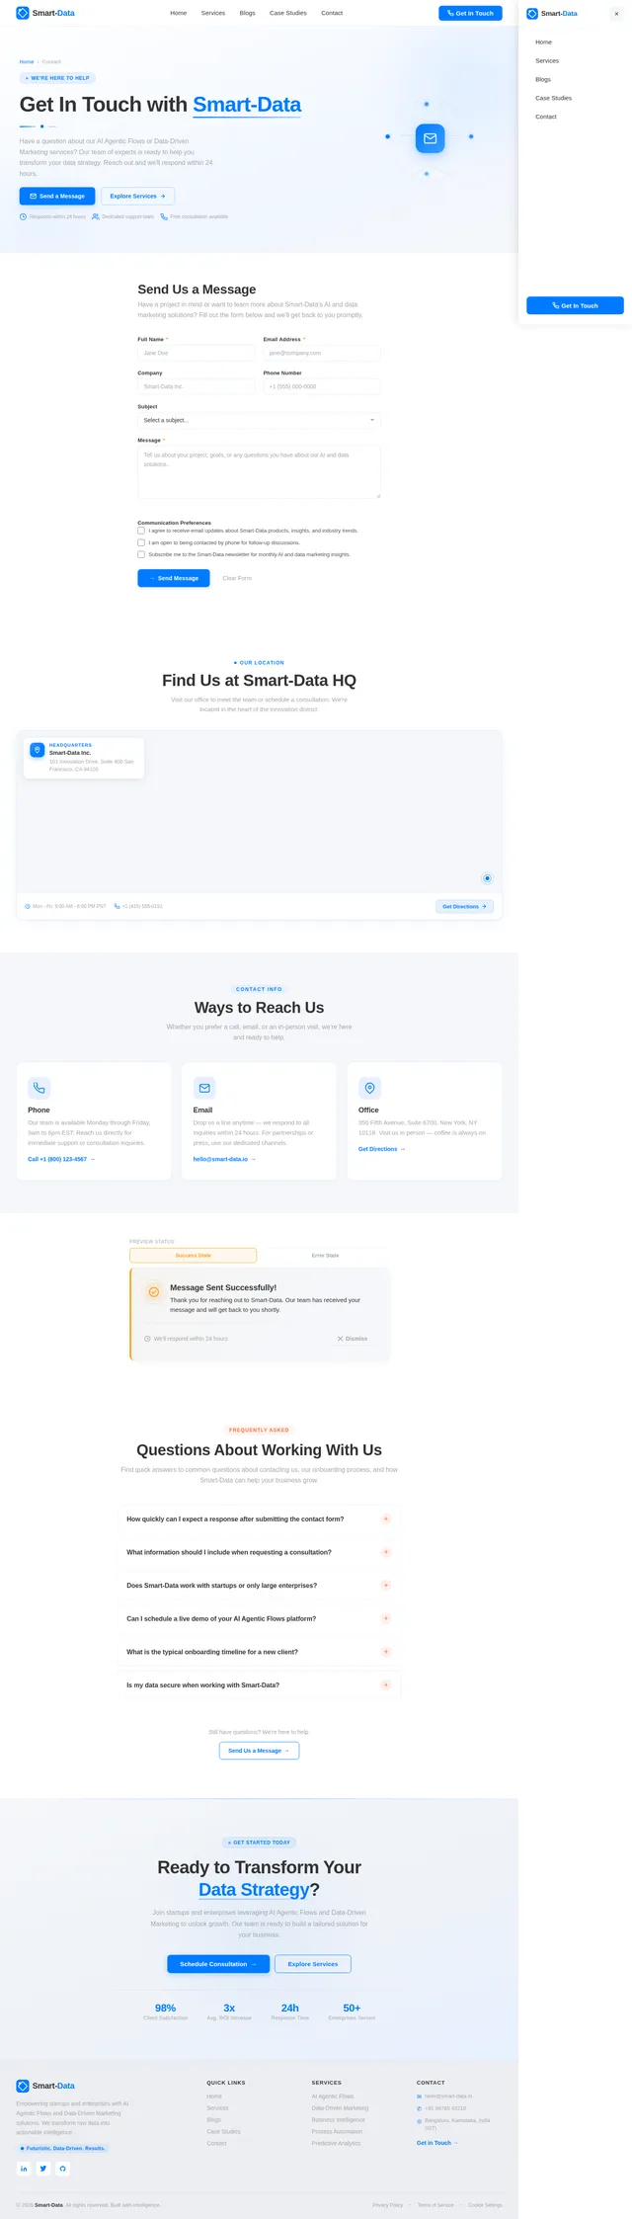Screen dimensions: 632x2219
Task: Click Get Directions on the map card
Action: tap(464, 906)
